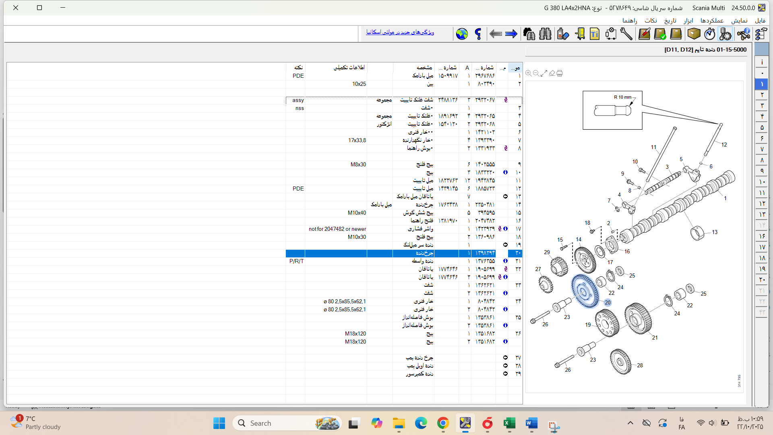Open the binoculars search tool
This screenshot has height=435, width=773.
545,34
